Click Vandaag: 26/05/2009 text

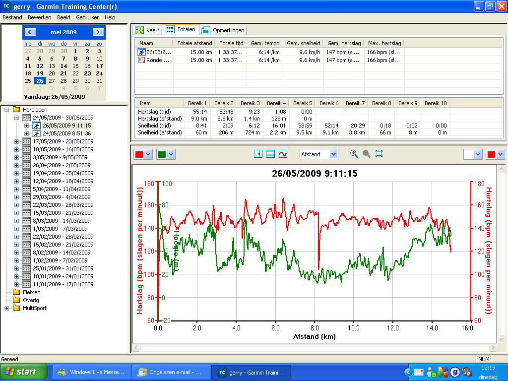pos(55,97)
